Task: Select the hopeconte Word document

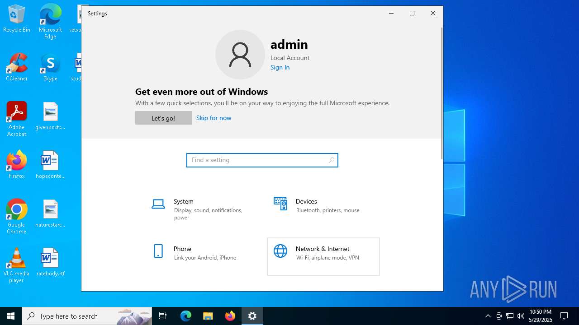Action: pyautogui.click(x=50, y=165)
